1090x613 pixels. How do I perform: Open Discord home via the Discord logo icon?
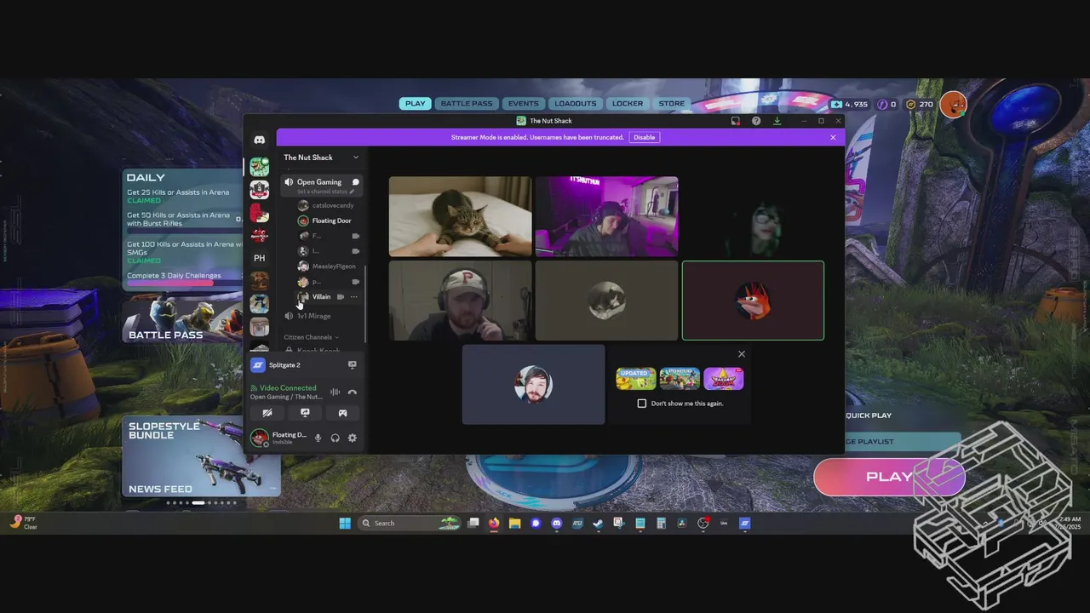pos(259,140)
